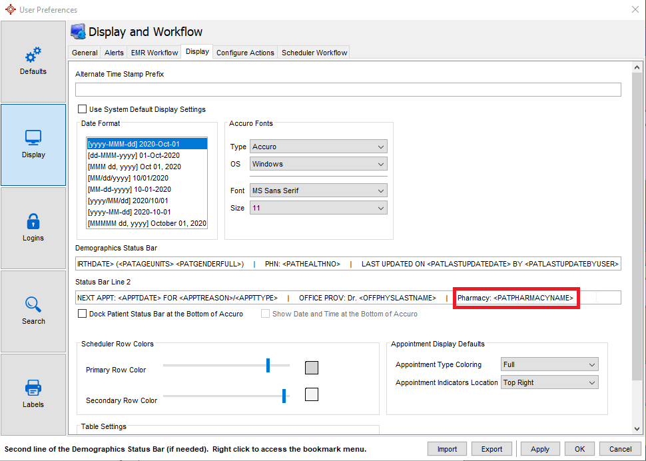Click the Apply button
Image resolution: width=646 pixels, height=461 pixels.
pyautogui.click(x=539, y=449)
